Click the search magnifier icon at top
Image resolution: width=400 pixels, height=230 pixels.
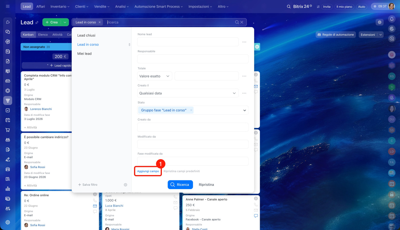click(x=289, y=7)
